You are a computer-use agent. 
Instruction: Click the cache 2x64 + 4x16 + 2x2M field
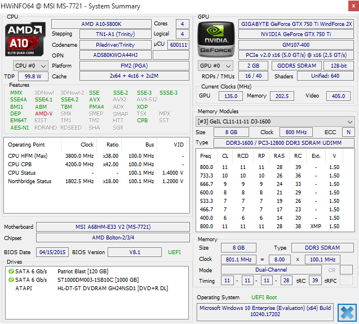pos(134,76)
